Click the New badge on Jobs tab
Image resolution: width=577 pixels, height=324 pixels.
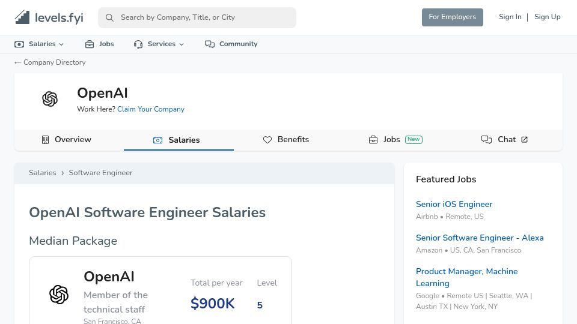414,140
